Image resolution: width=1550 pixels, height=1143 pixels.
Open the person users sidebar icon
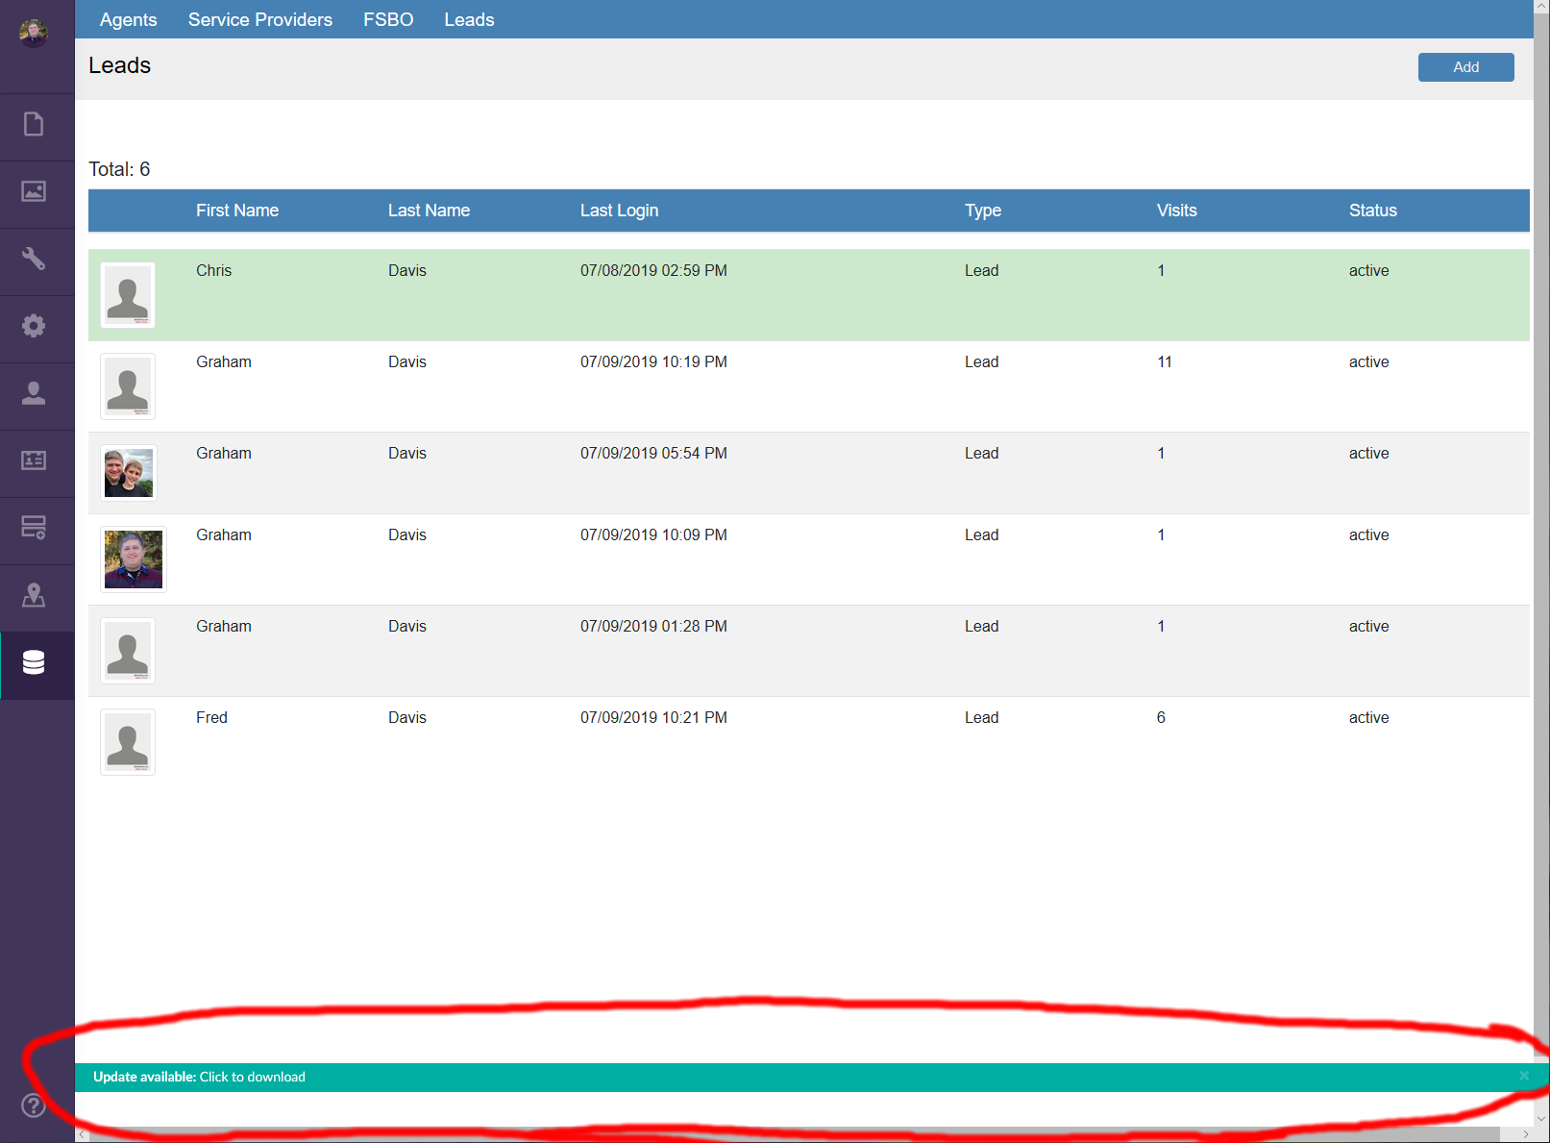(34, 393)
